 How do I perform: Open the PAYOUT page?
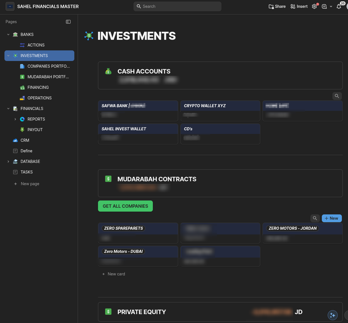pyautogui.click(x=35, y=130)
